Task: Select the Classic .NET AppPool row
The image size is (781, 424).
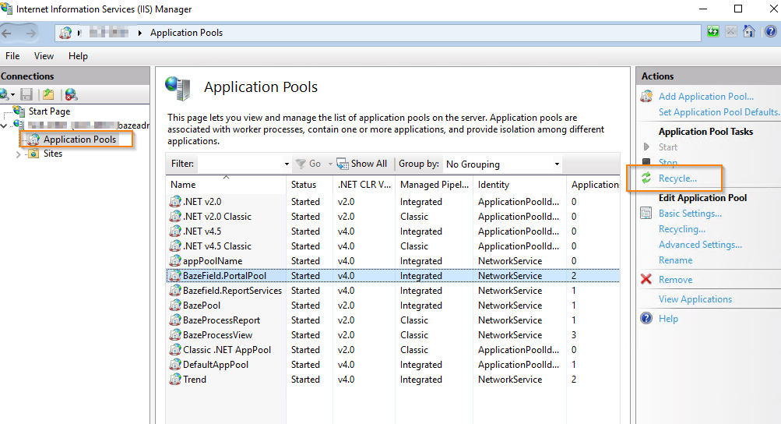Action: (392, 350)
